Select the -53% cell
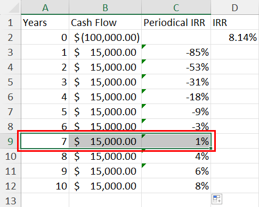The image size is (259, 207). point(176,67)
